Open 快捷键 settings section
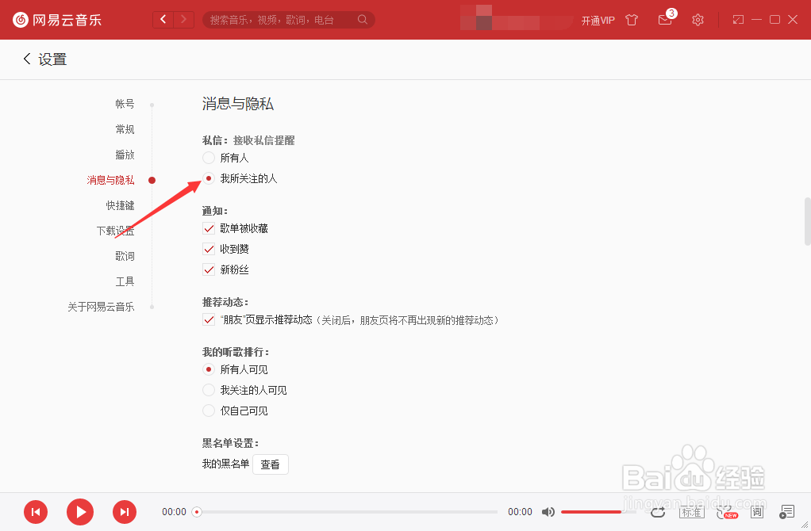 120,205
